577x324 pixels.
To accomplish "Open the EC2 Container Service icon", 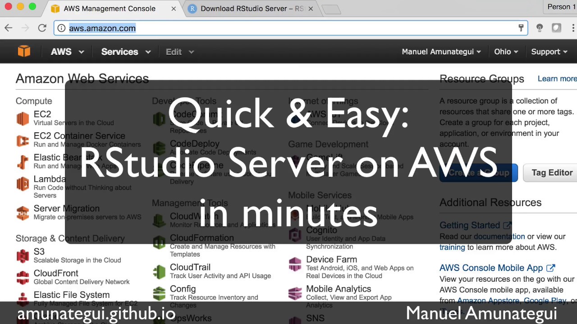I will pyautogui.click(x=23, y=140).
